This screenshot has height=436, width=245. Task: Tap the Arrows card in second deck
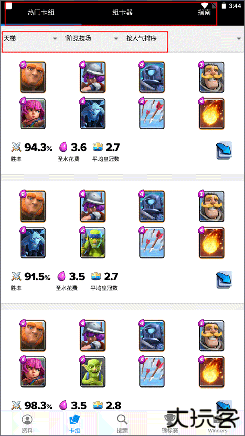[152, 243]
